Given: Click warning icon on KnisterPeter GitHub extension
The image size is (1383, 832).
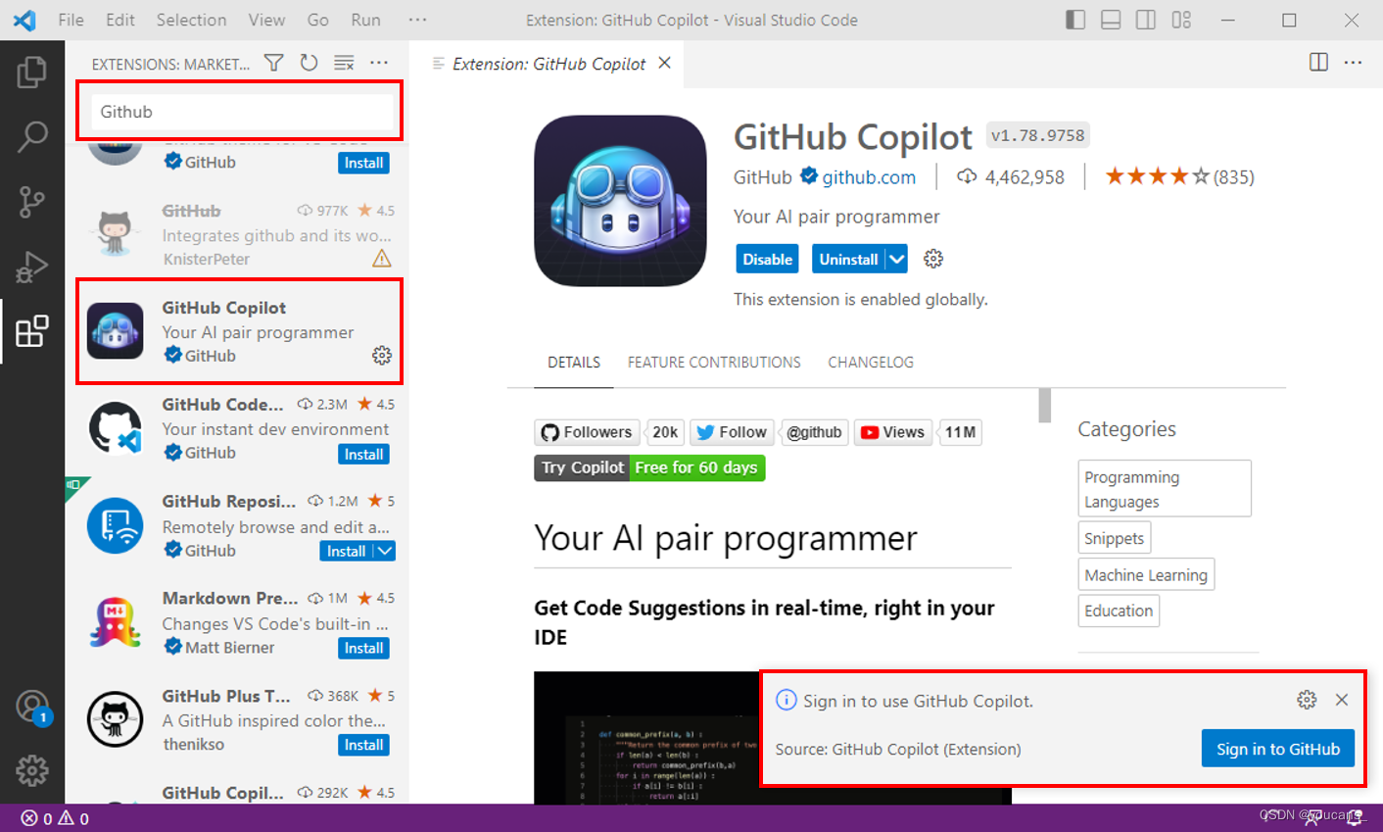Looking at the screenshot, I should 382,259.
